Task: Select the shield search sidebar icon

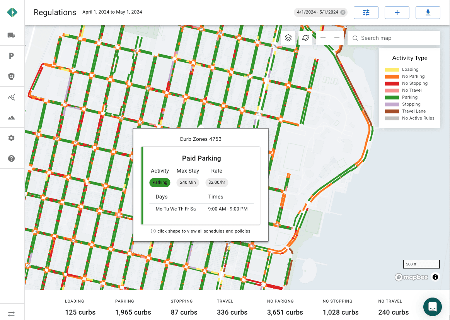Action: pyautogui.click(x=12, y=76)
